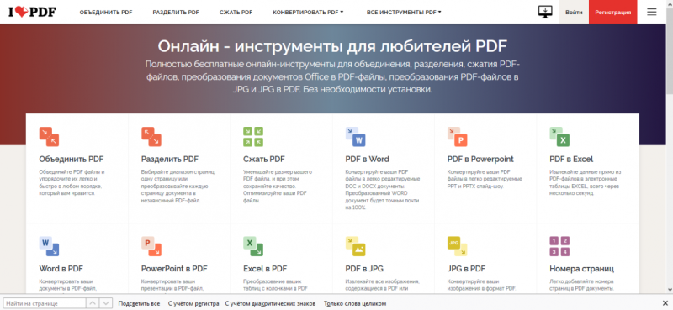Select СЖАТЬ PDF in the top navigation

click(236, 13)
